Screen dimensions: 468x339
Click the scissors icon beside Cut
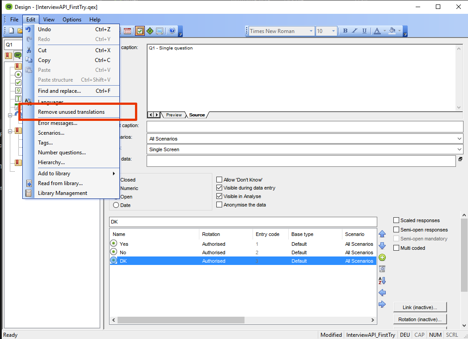click(x=29, y=50)
